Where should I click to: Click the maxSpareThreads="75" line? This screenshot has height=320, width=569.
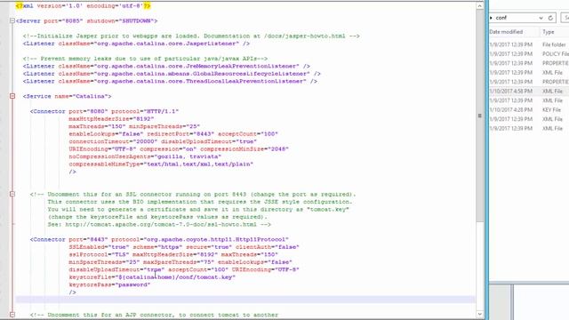pyautogui.click(x=180, y=262)
